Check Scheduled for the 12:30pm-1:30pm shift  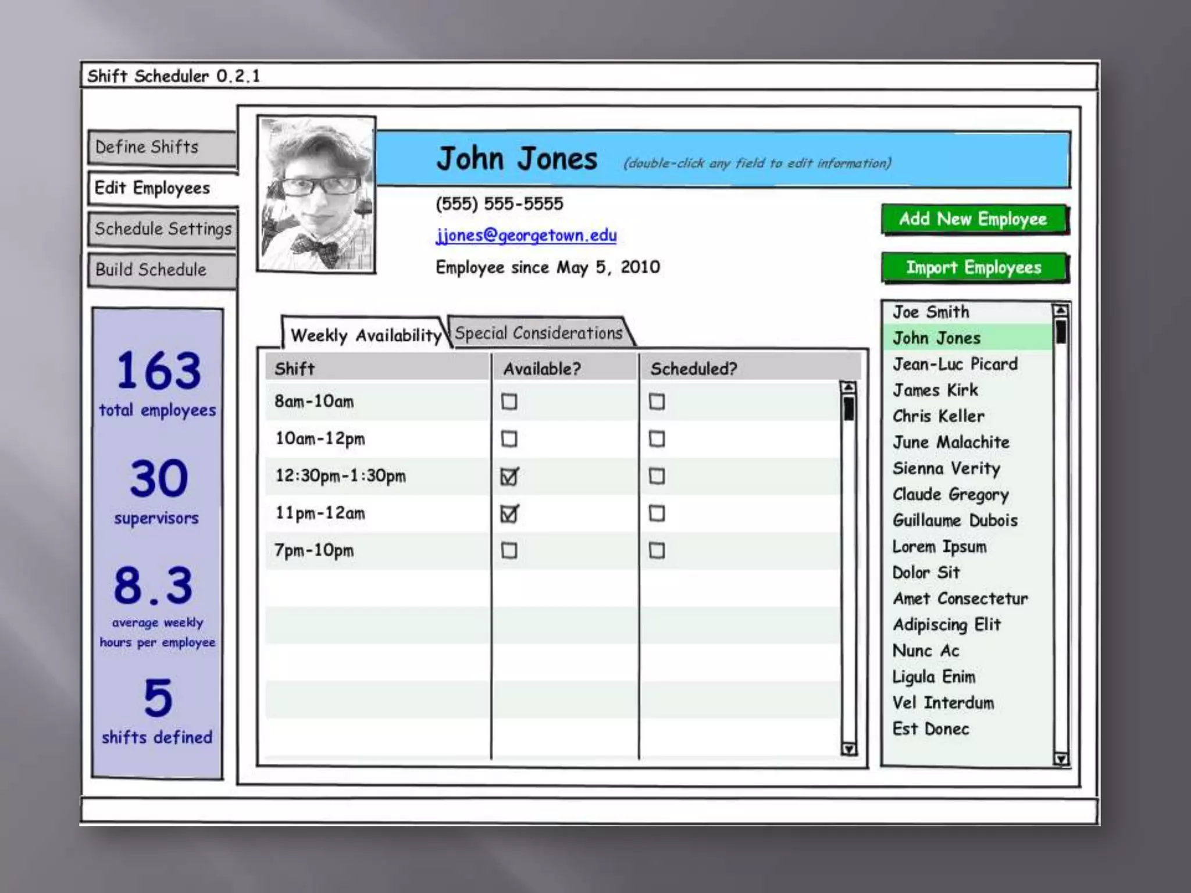coord(657,476)
